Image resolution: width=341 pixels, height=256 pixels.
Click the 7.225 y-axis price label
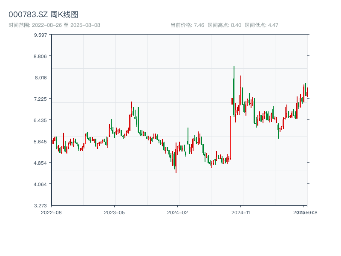(x=40, y=99)
